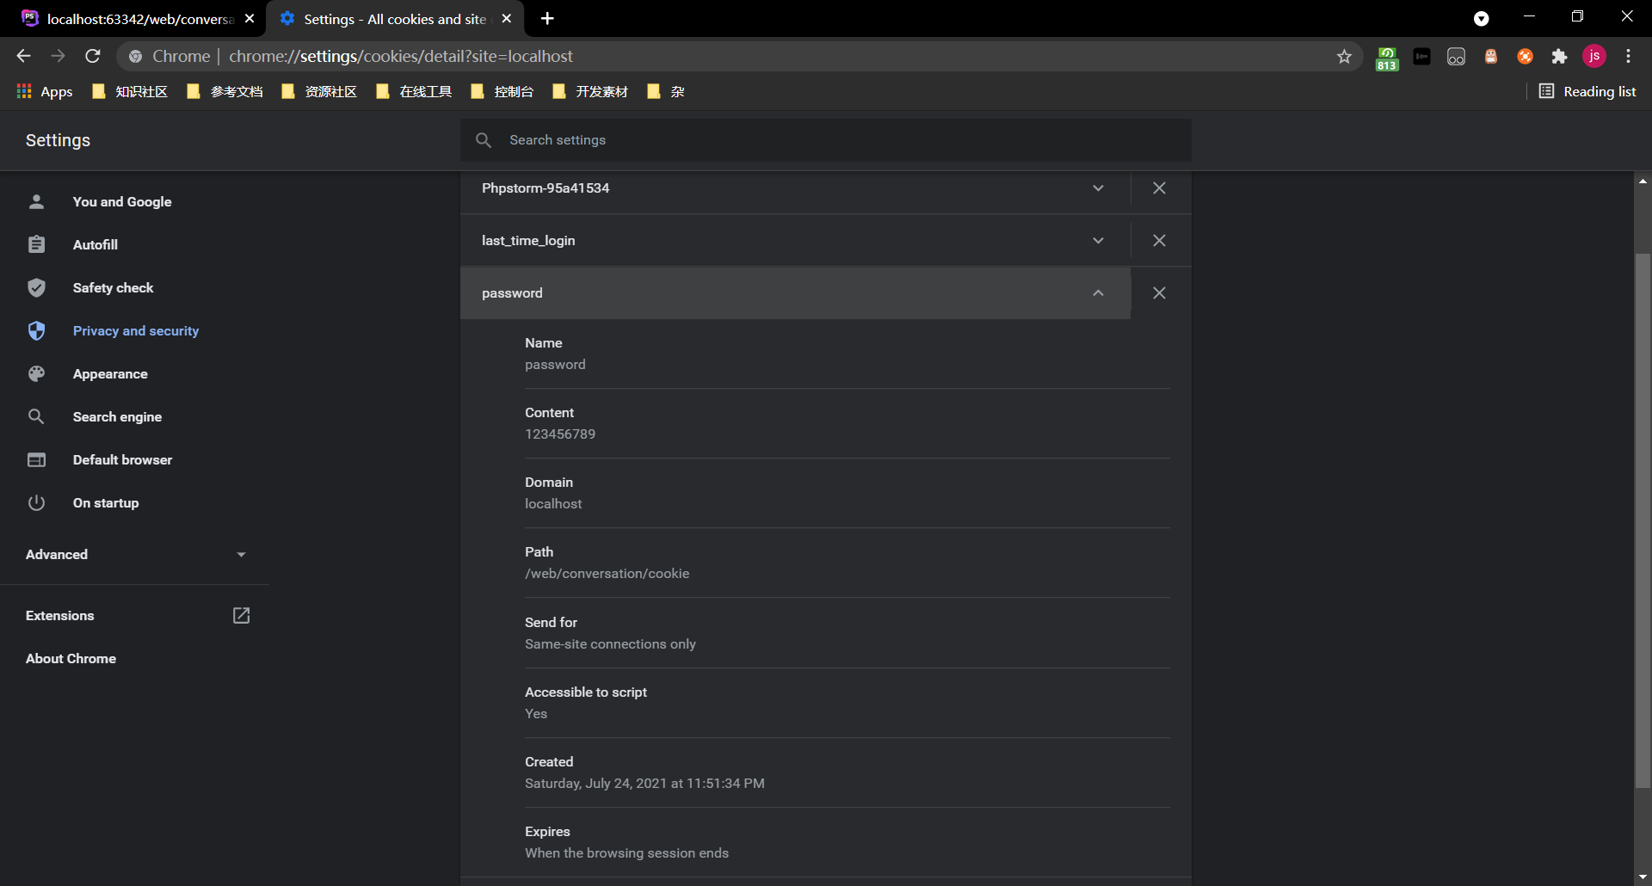Screen dimensions: 1652x886
Task: Open Apps on the bookmarks bar
Action: coord(44,91)
